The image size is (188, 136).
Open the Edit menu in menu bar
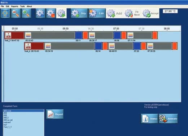8,6
